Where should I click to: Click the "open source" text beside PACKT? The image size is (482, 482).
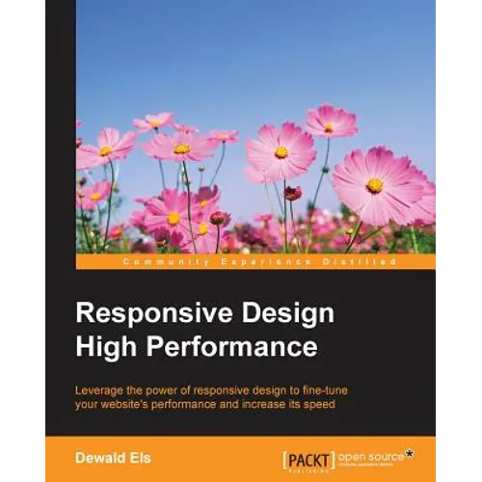pos(371,457)
